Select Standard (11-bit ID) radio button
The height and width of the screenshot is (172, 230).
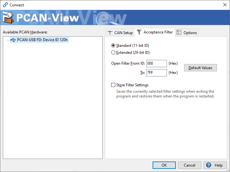click(113, 46)
